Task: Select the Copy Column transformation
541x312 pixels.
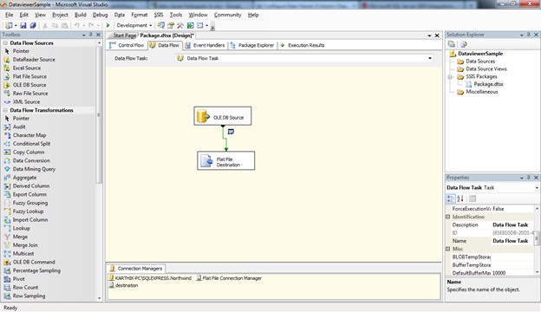Action: pyautogui.click(x=29, y=152)
